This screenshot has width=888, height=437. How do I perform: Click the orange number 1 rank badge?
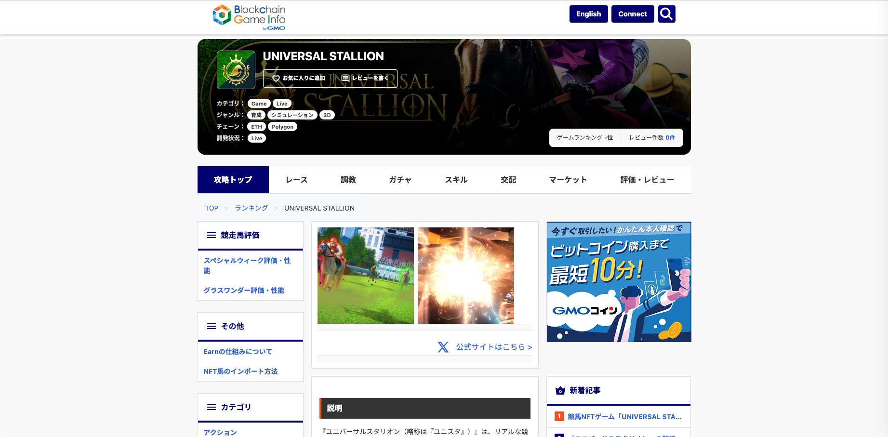[559, 416]
